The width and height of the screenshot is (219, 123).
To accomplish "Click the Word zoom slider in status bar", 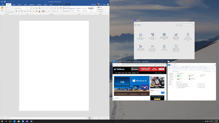I will point(99,118).
